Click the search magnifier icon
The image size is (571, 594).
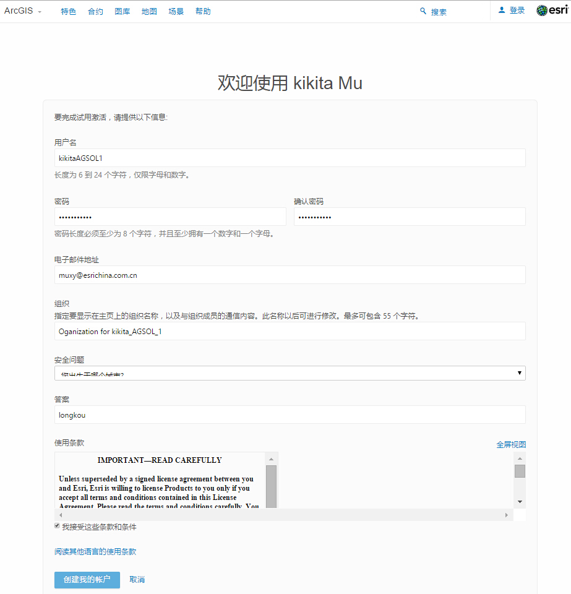[423, 11]
